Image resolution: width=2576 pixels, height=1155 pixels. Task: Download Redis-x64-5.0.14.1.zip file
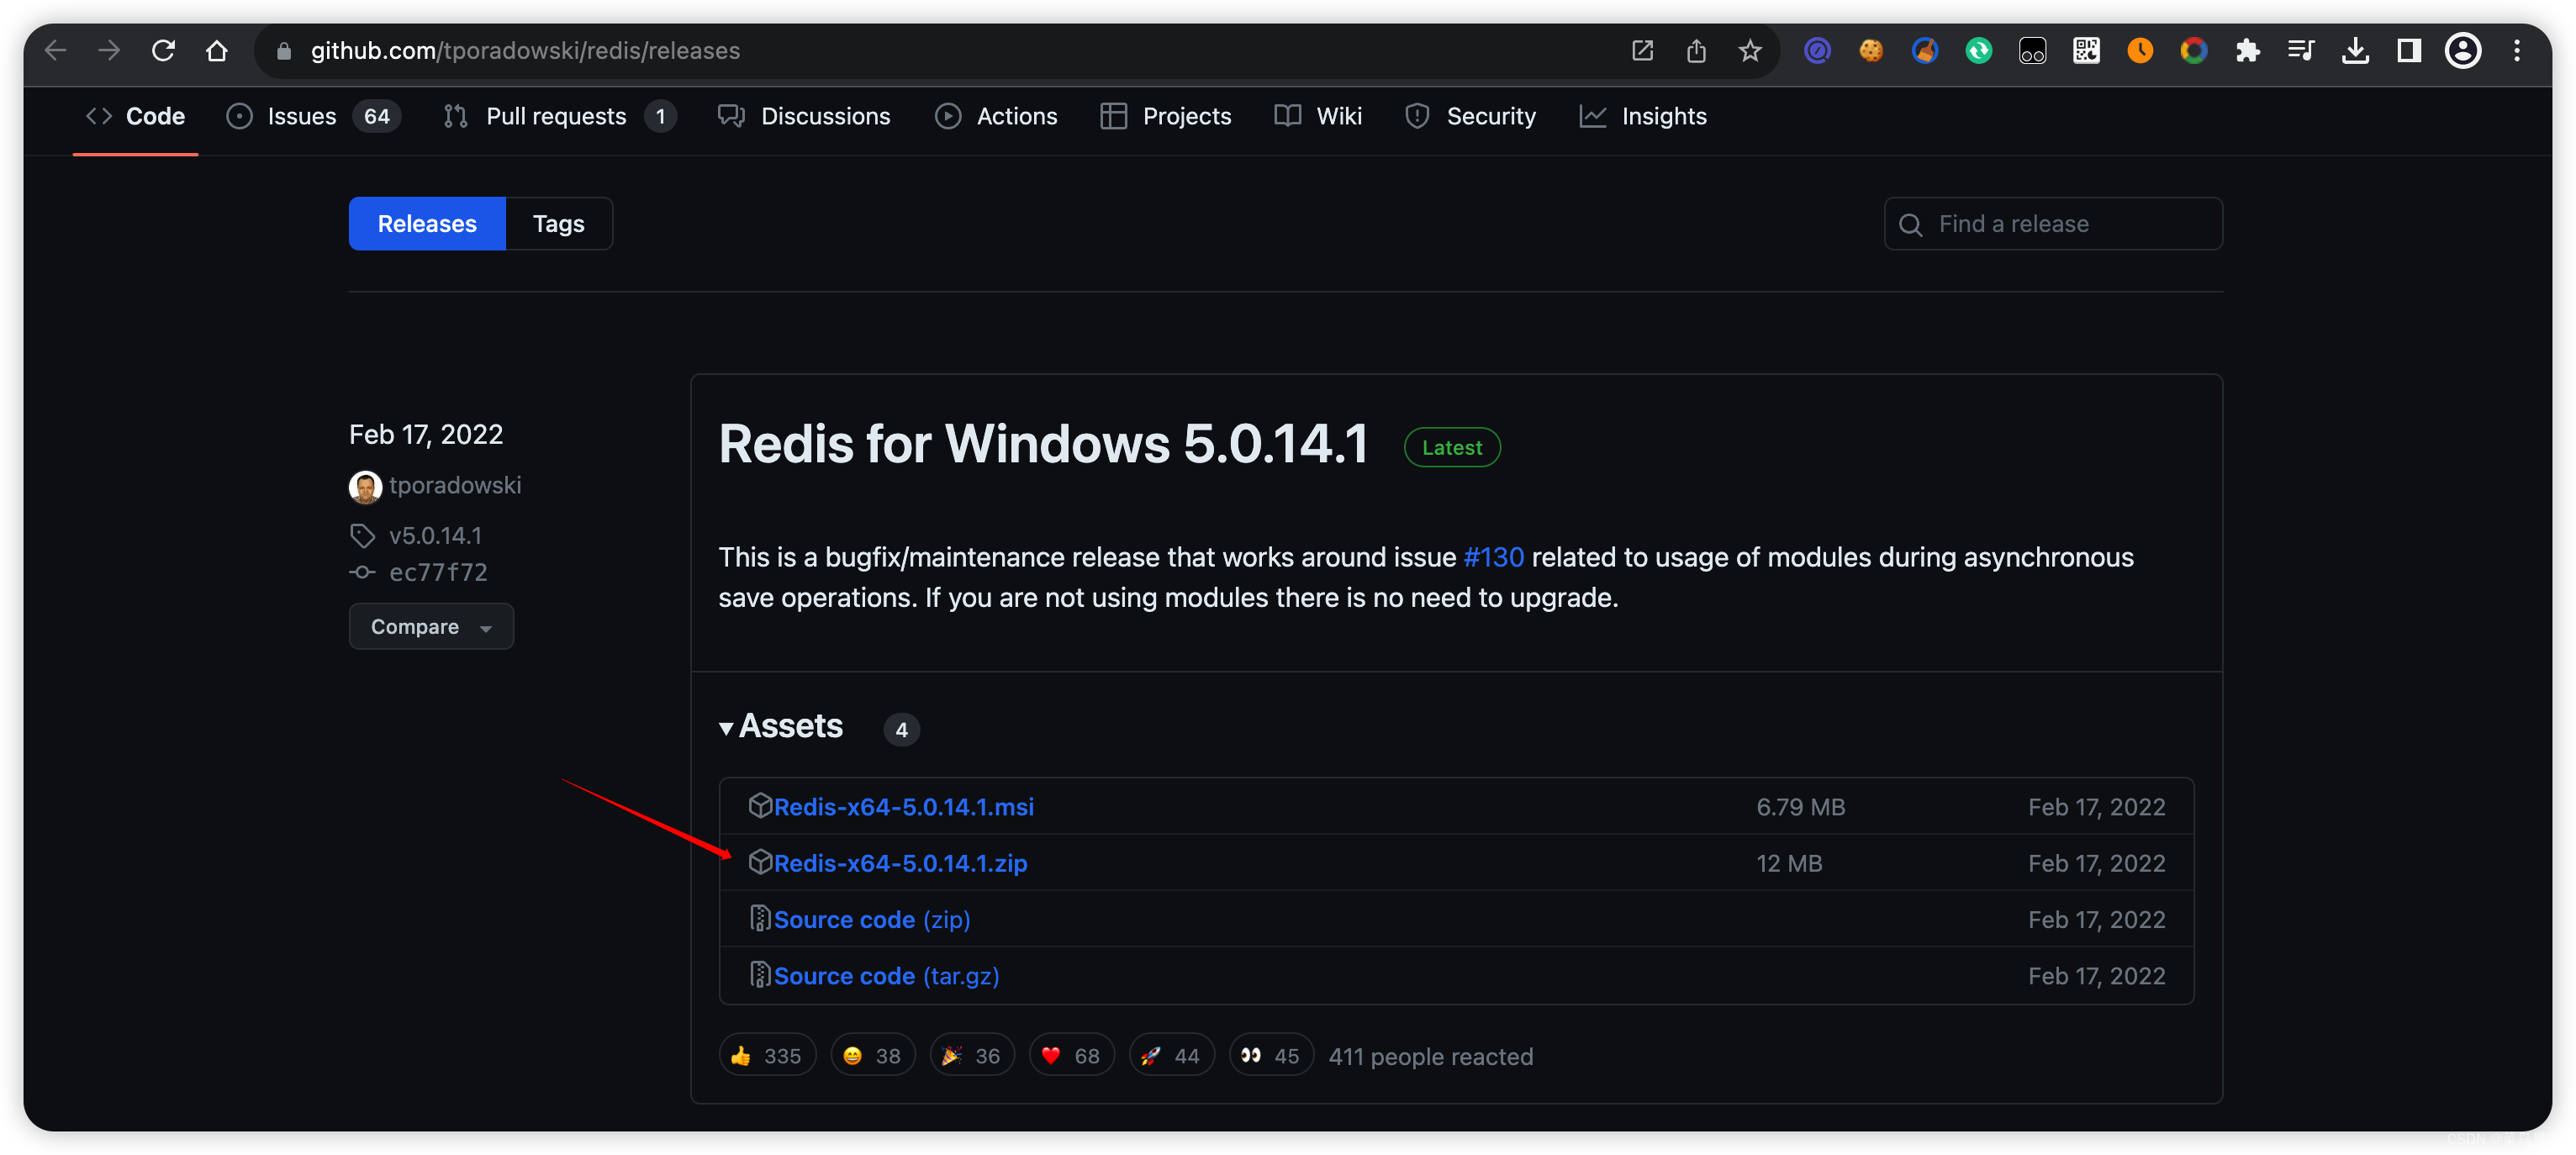coord(900,862)
